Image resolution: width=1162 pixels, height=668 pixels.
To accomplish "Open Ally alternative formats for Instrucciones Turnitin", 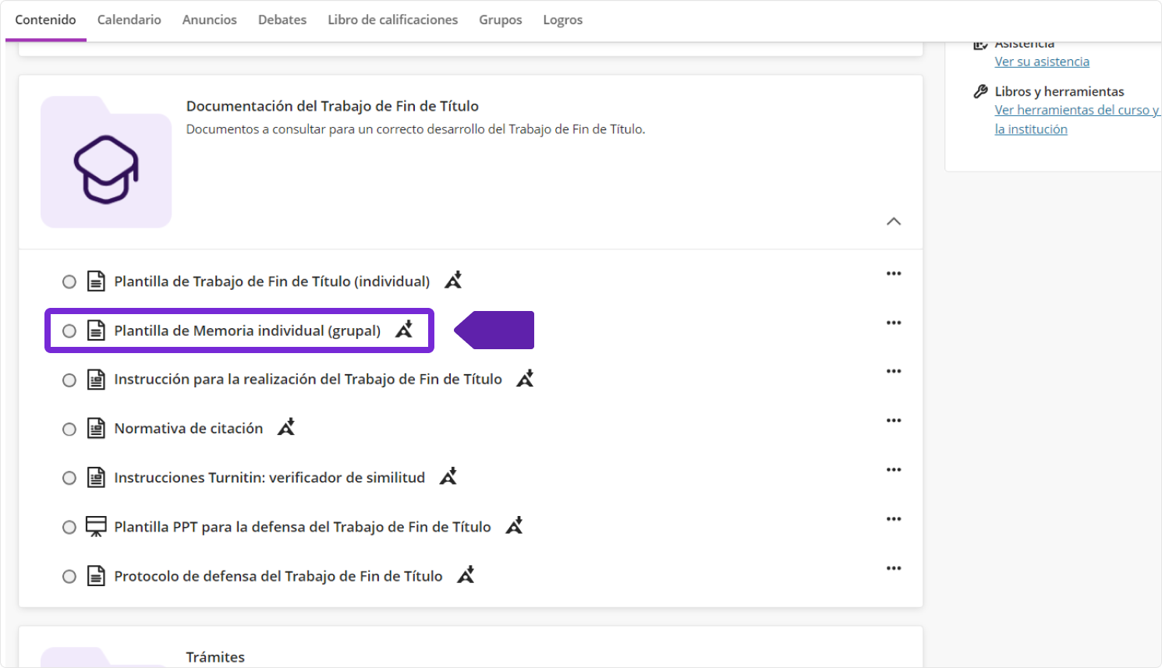I will pos(448,476).
